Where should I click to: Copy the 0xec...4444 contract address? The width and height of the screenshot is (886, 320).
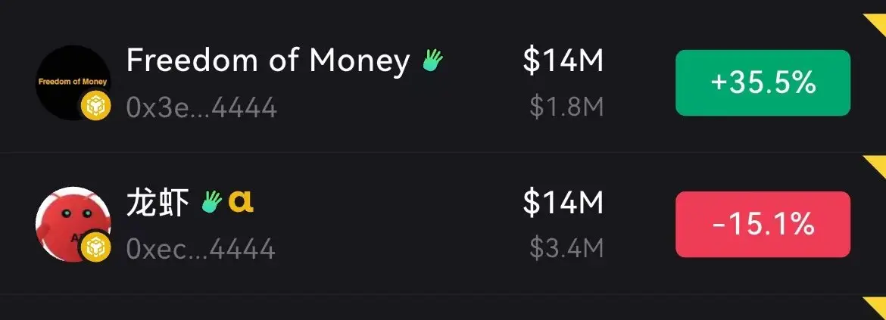coord(201,249)
